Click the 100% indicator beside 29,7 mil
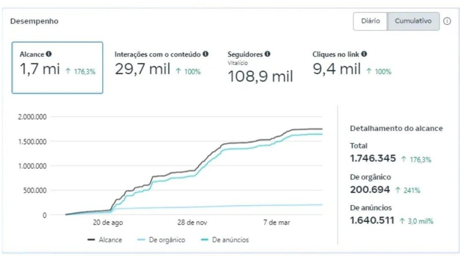Viewport: 460px width, 259px height. click(x=188, y=71)
